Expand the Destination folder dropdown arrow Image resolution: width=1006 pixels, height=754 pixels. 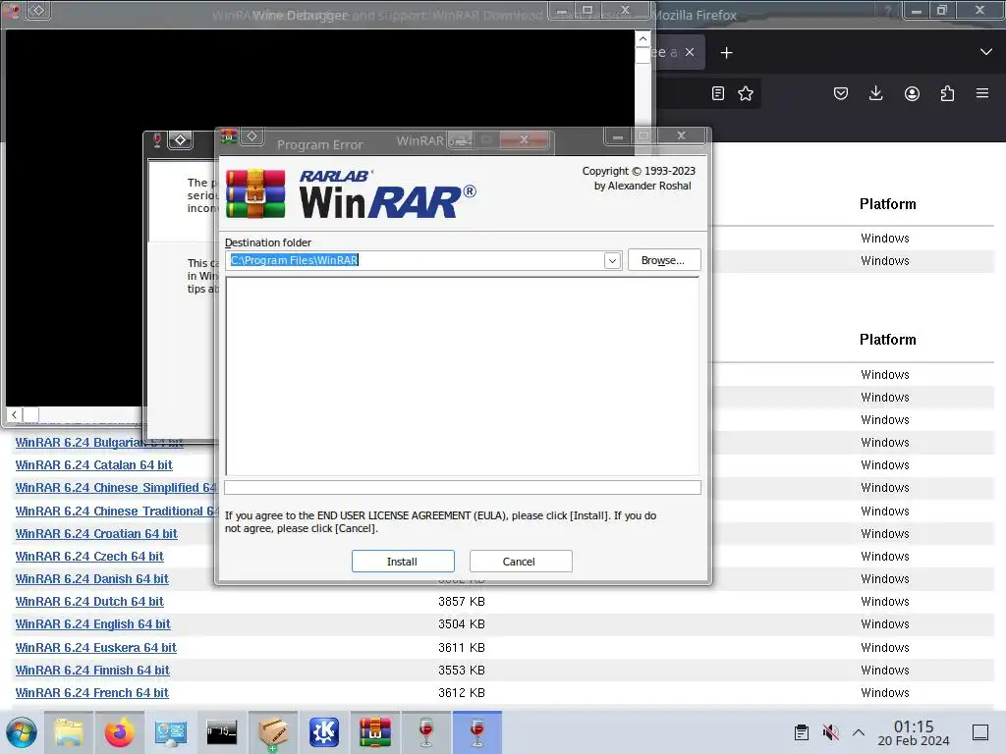point(612,260)
